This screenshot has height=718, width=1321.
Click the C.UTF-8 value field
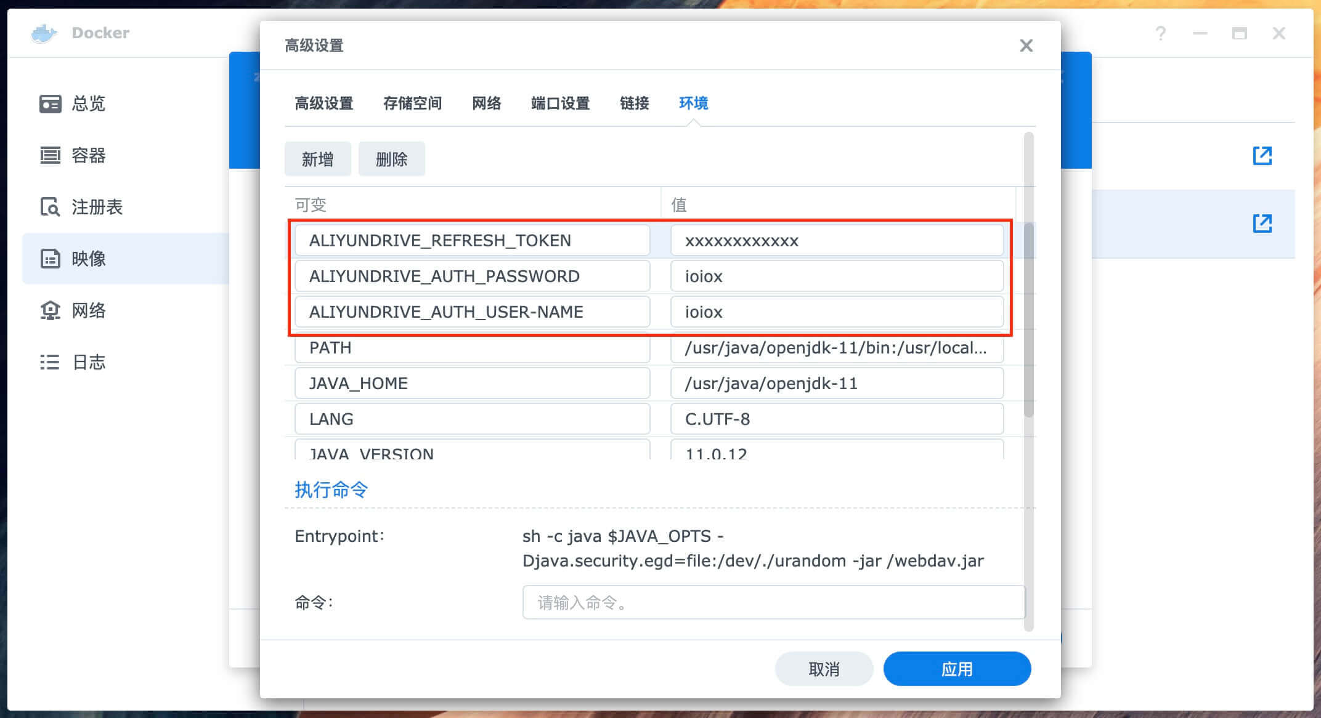pyautogui.click(x=837, y=419)
